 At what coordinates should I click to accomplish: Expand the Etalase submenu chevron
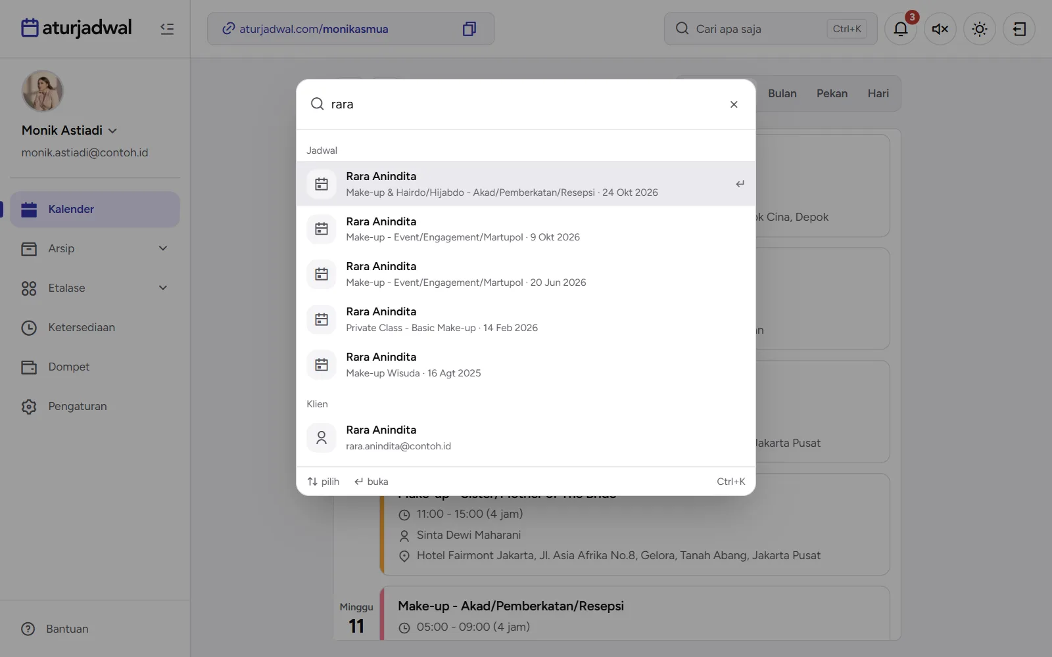(x=163, y=288)
